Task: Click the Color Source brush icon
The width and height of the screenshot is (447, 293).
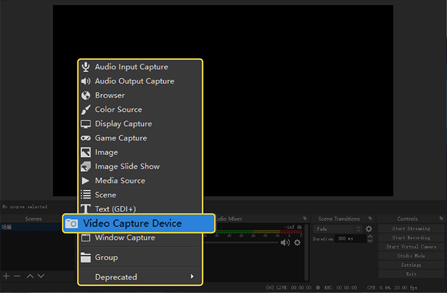Action: tap(86, 110)
